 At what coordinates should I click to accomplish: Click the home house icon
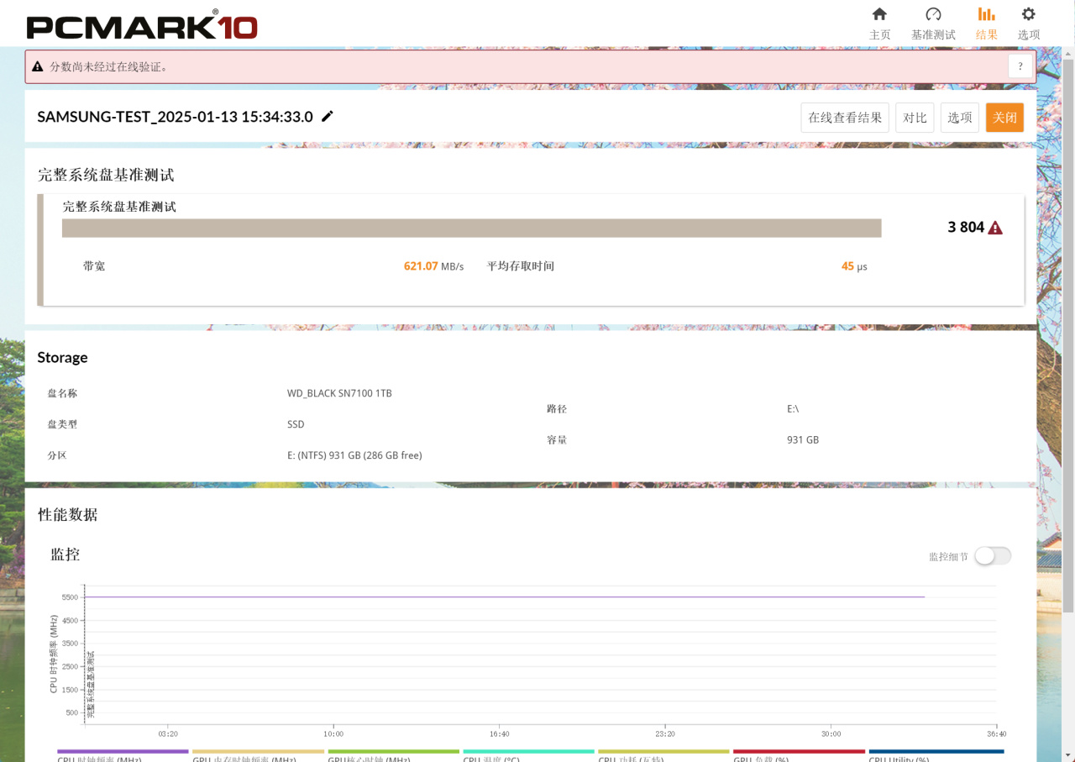(879, 14)
